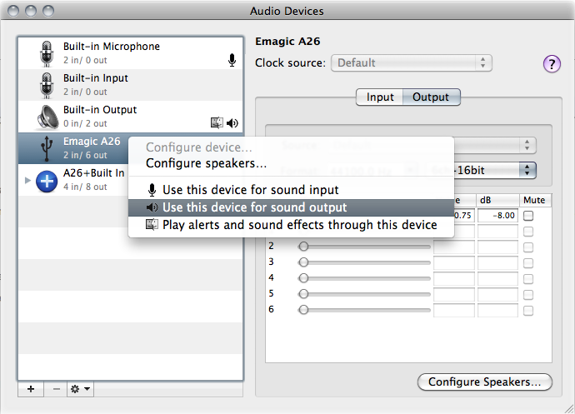Click the Mute column header
Image resolution: width=575 pixels, height=414 pixels.
pos(534,200)
